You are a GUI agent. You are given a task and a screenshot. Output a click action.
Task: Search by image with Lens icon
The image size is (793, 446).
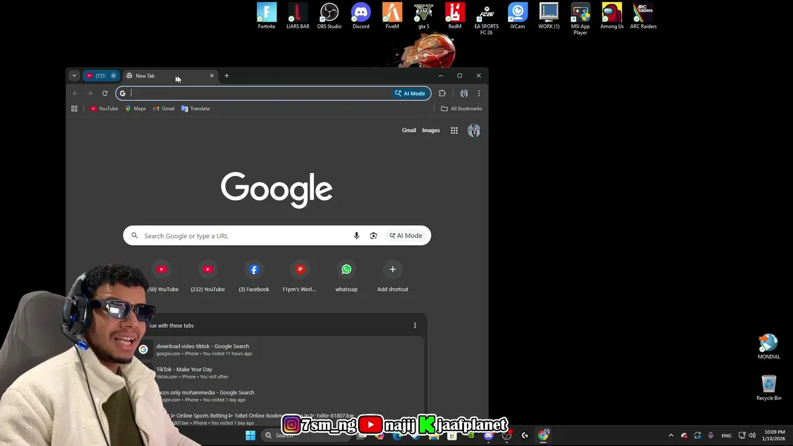click(x=373, y=235)
